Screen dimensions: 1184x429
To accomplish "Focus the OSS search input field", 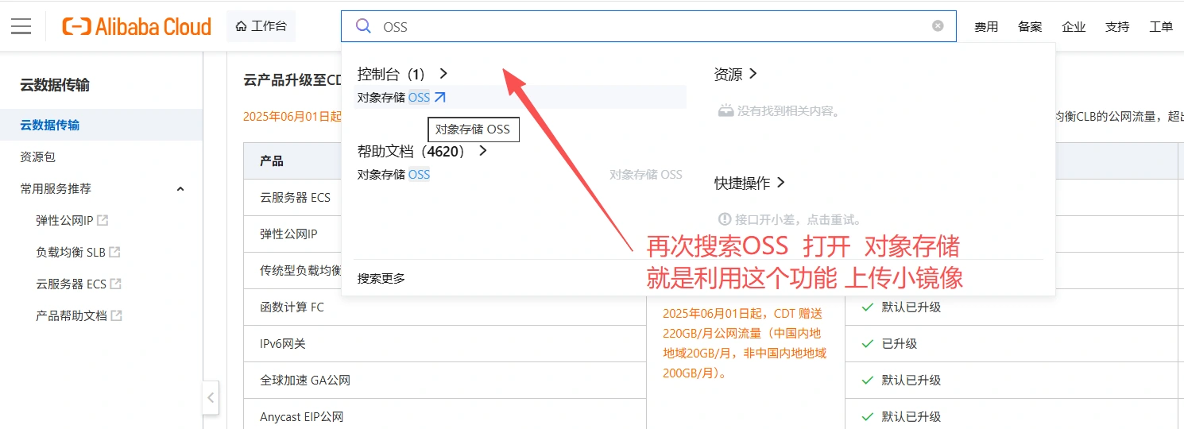I will tap(648, 26).
